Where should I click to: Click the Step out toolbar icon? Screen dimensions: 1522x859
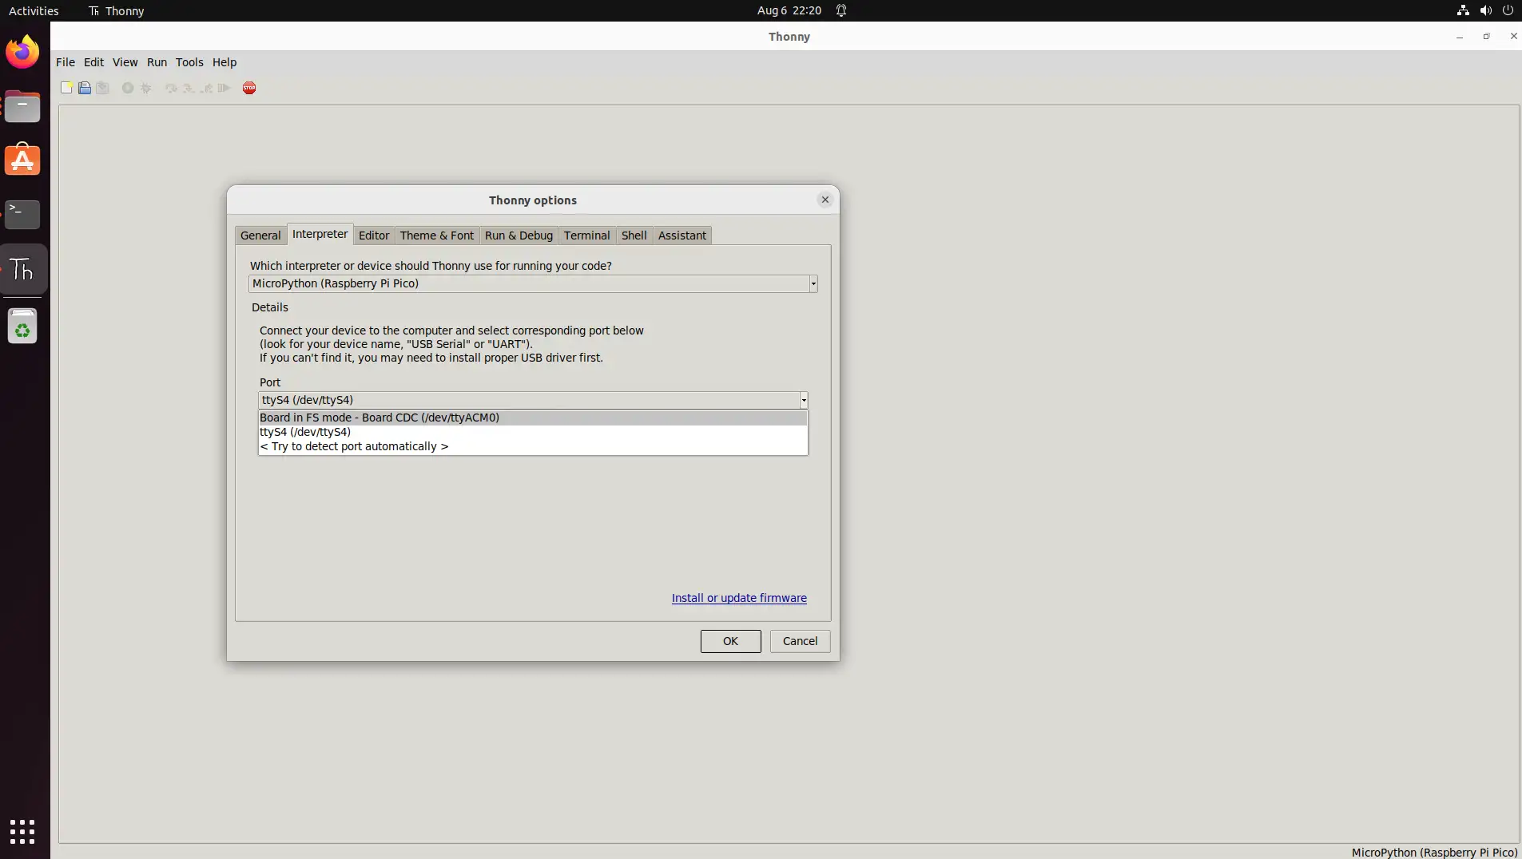[206, 88]
